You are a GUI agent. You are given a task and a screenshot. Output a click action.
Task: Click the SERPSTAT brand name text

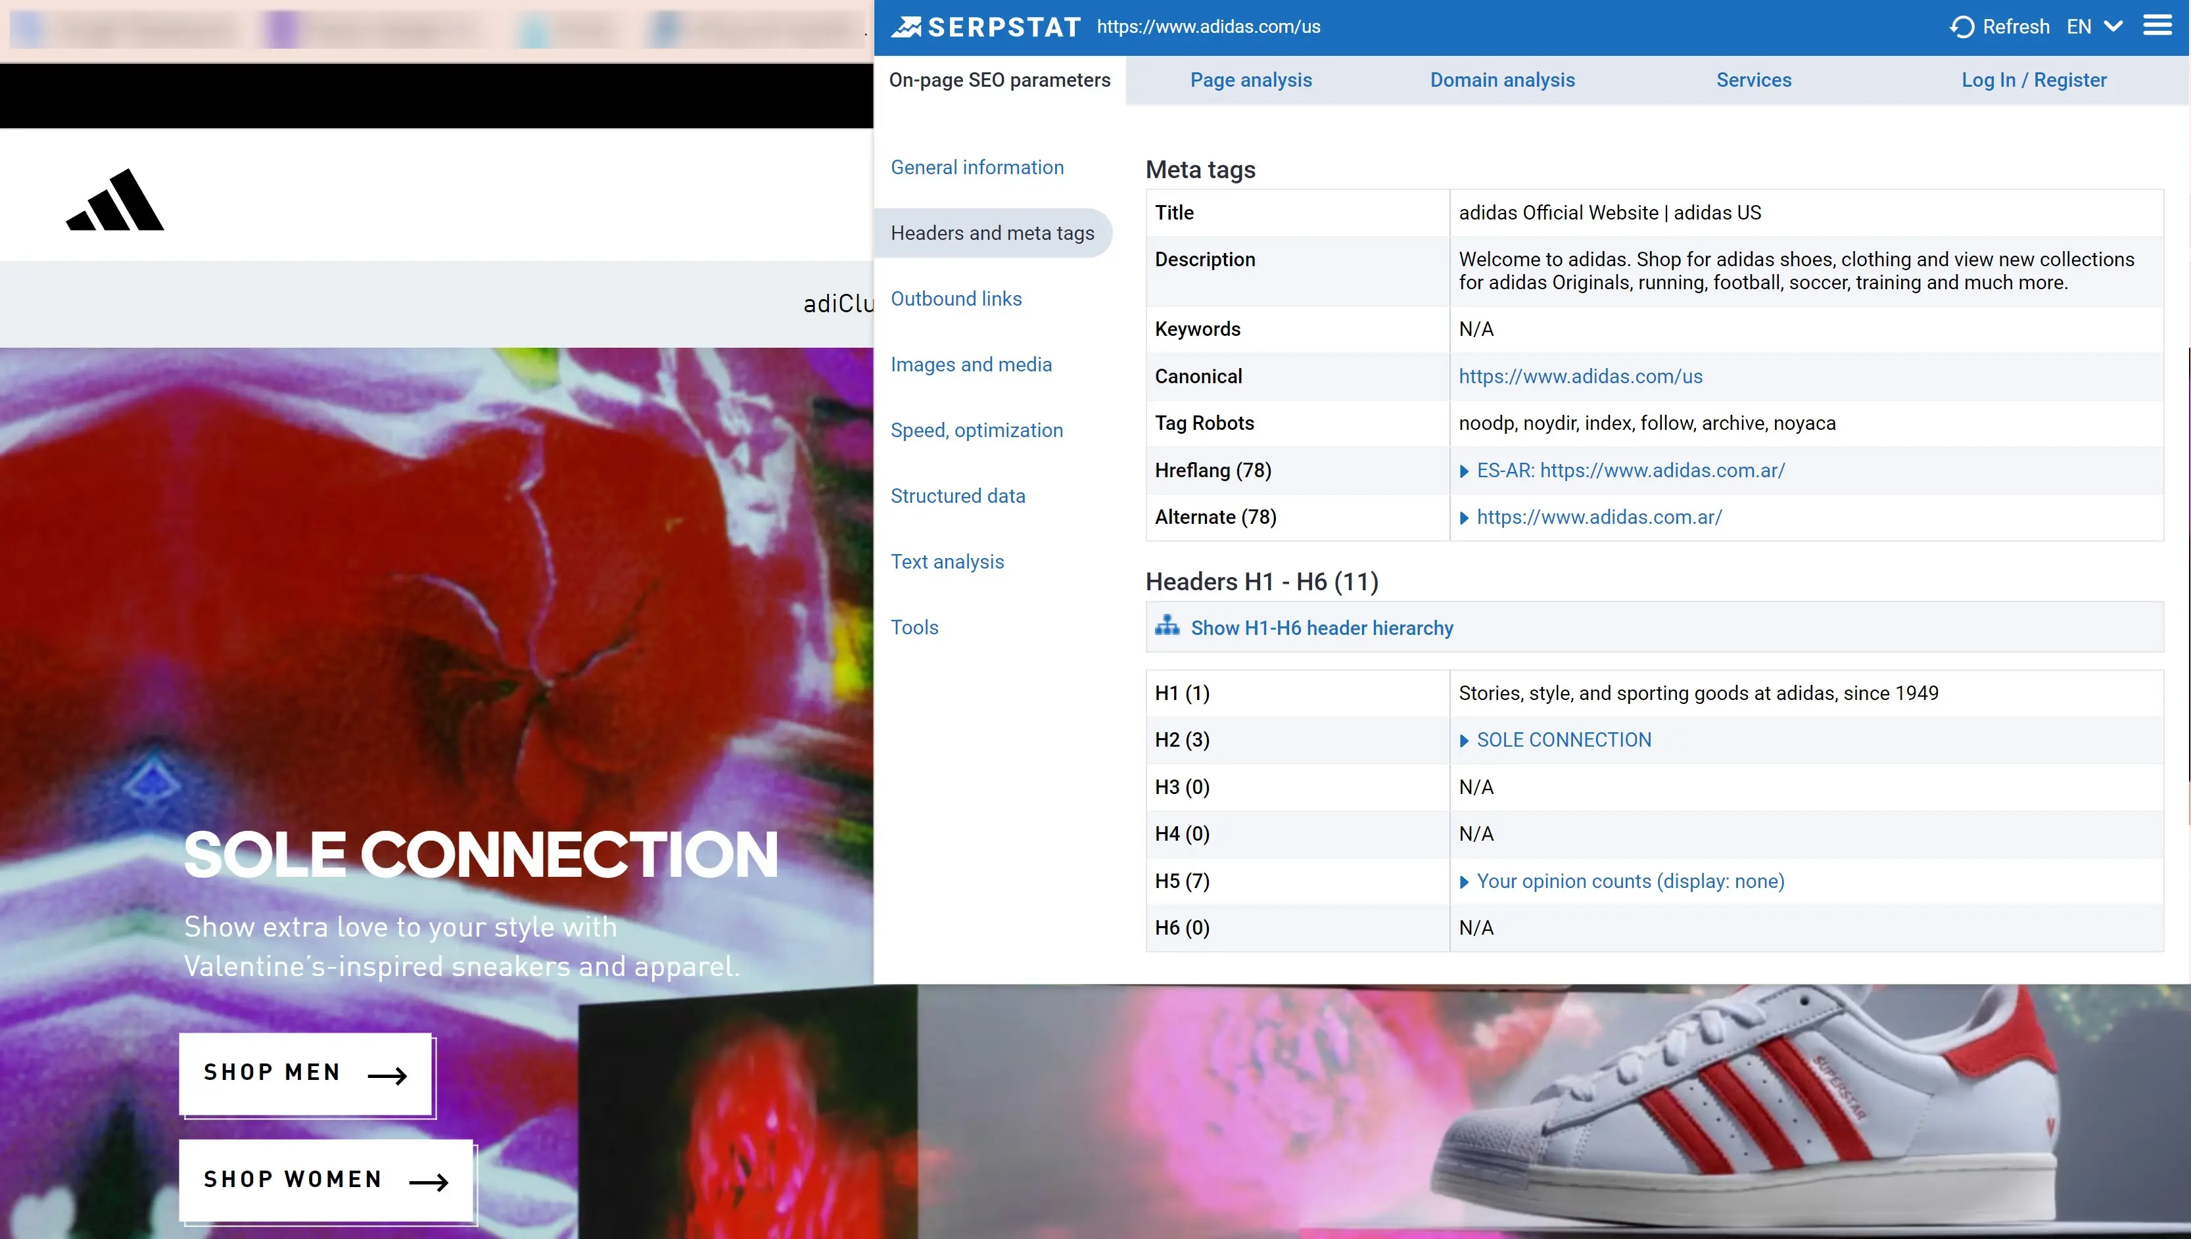click(1004, 27)
